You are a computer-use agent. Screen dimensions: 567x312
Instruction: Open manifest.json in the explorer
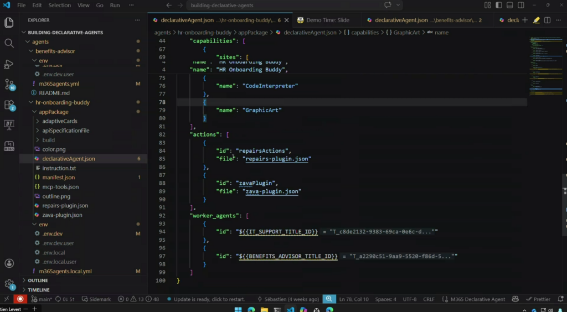(58, 178)
